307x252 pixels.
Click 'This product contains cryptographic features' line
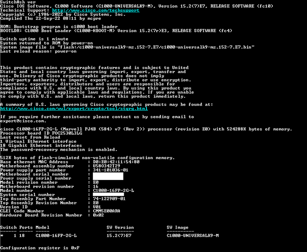point(94,68)
